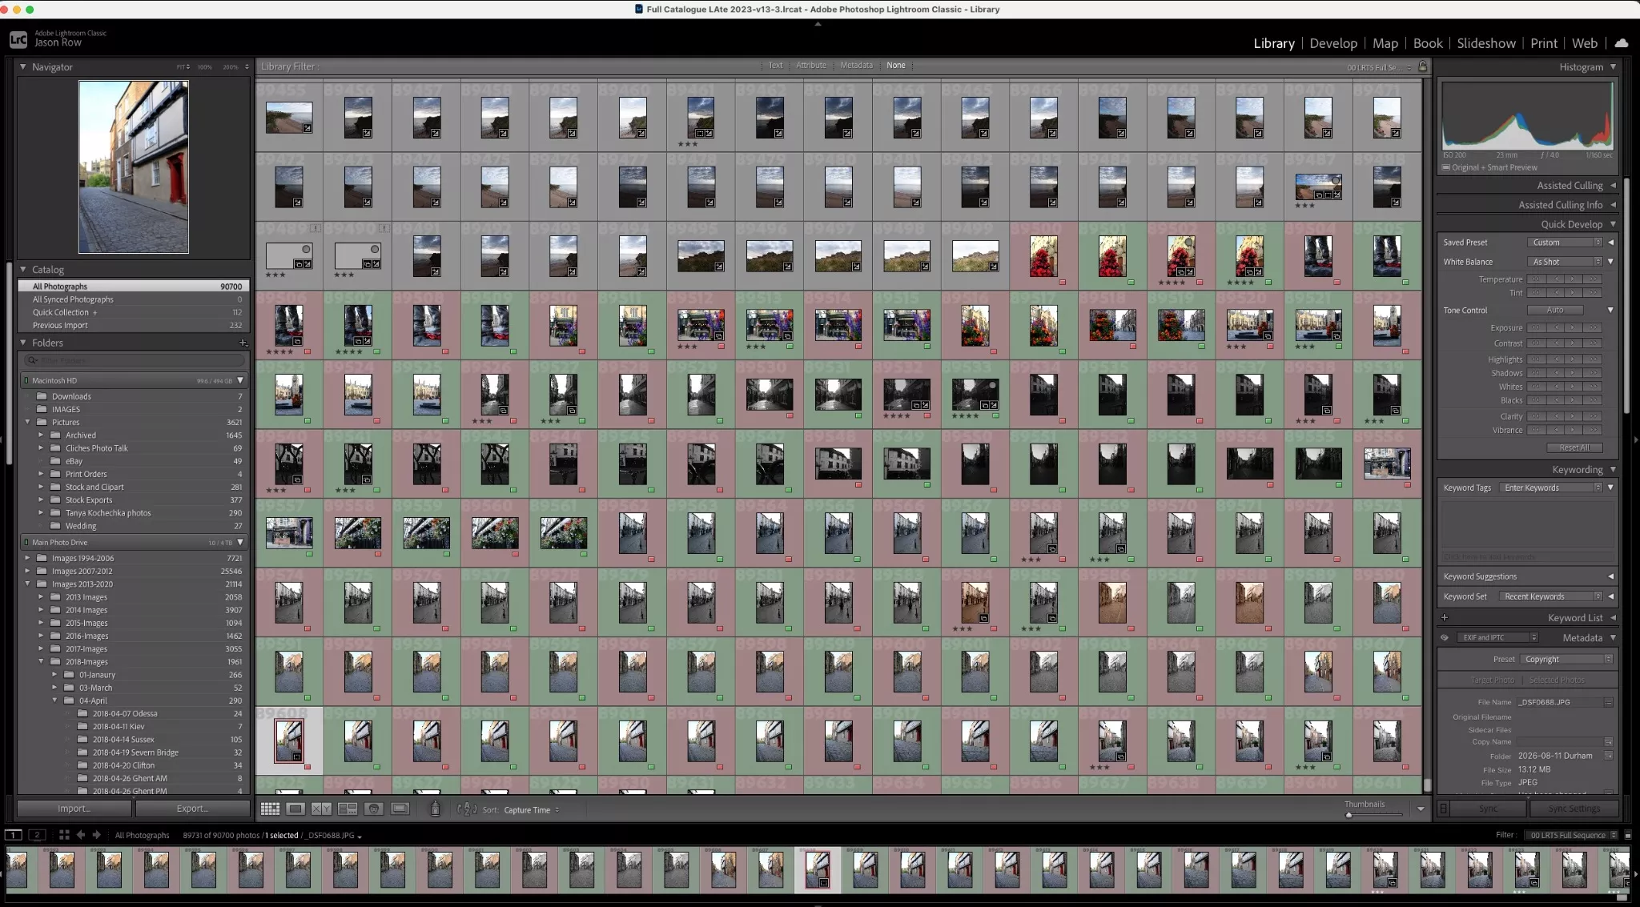
Task: Open Metadata Preset Copyright dropdown
Action: click(1567, 660)
